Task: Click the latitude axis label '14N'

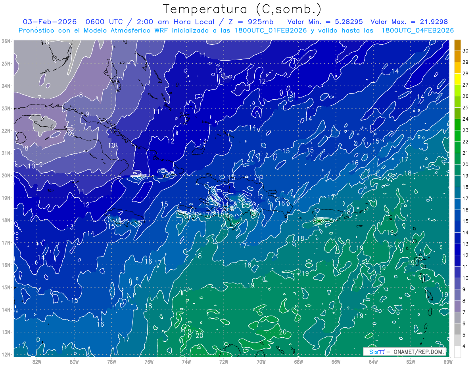Action: (x=6, y=310)
